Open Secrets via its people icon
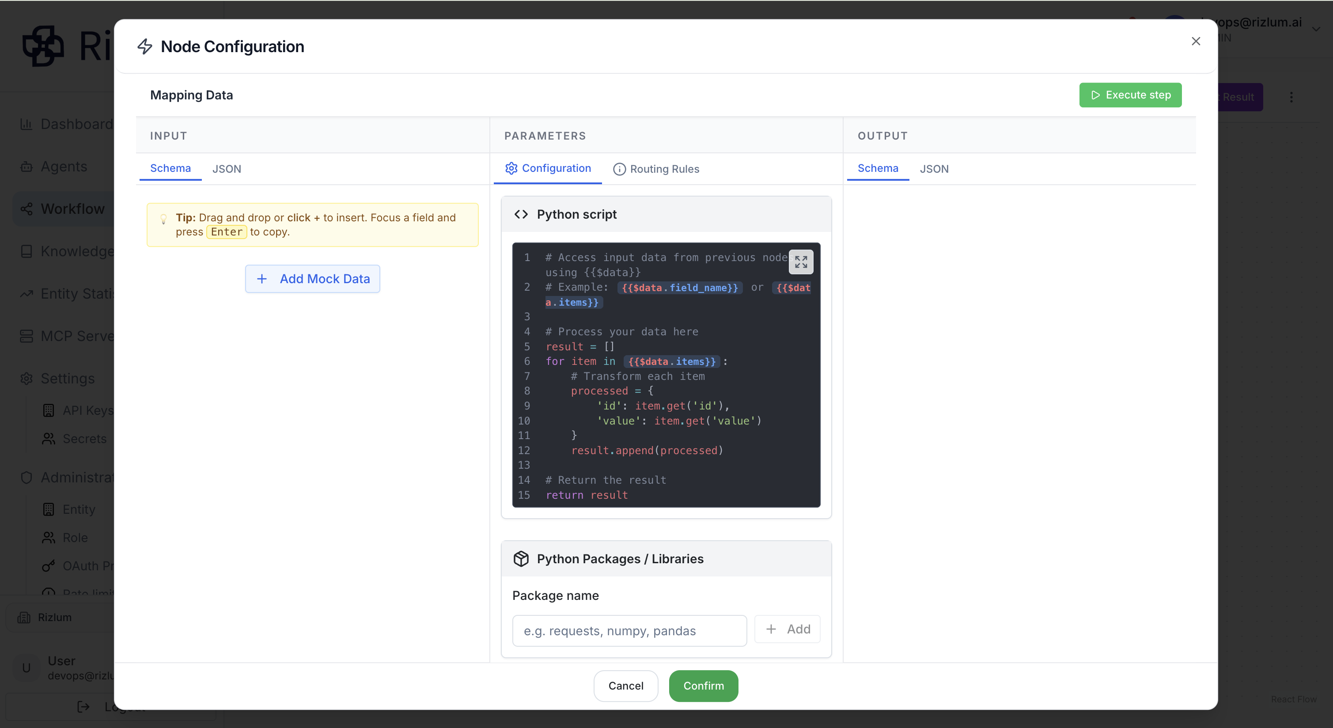 click(48, 439)
